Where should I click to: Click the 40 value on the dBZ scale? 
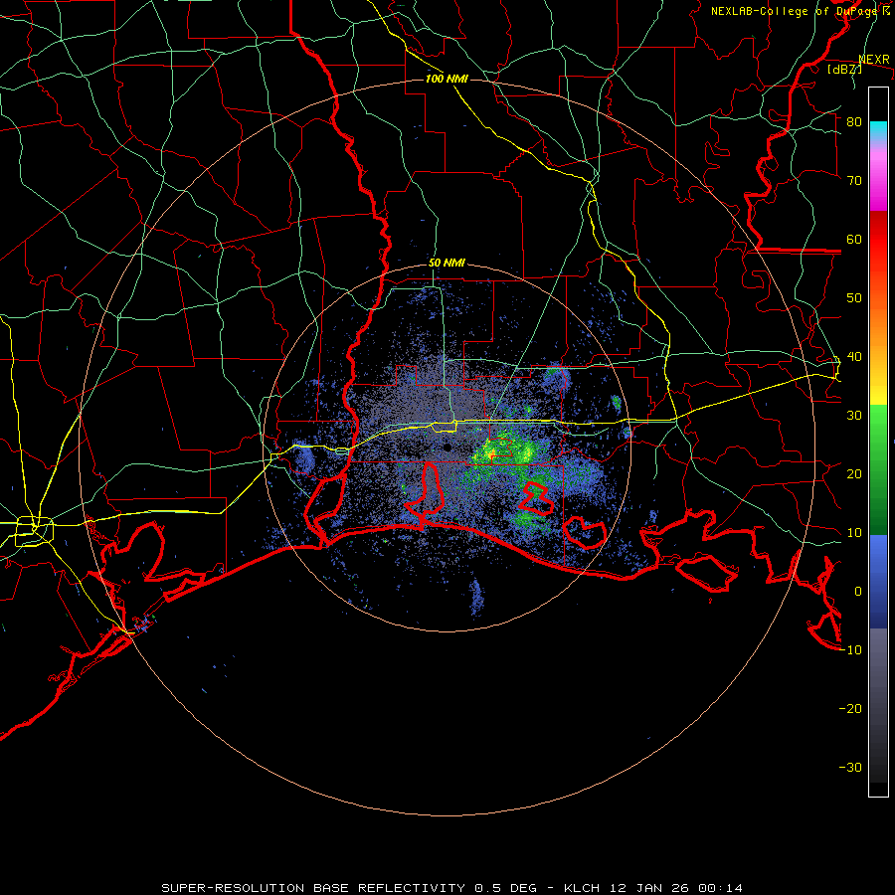854,357
